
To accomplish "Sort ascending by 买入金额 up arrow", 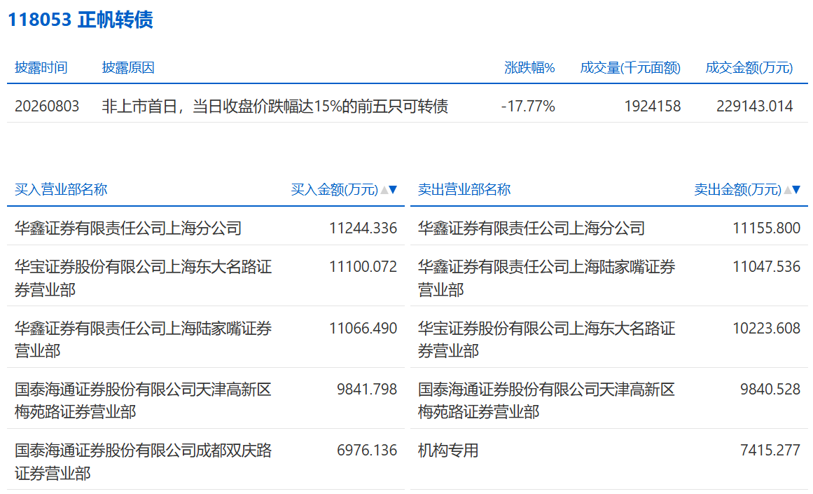I will coord(384,190).
